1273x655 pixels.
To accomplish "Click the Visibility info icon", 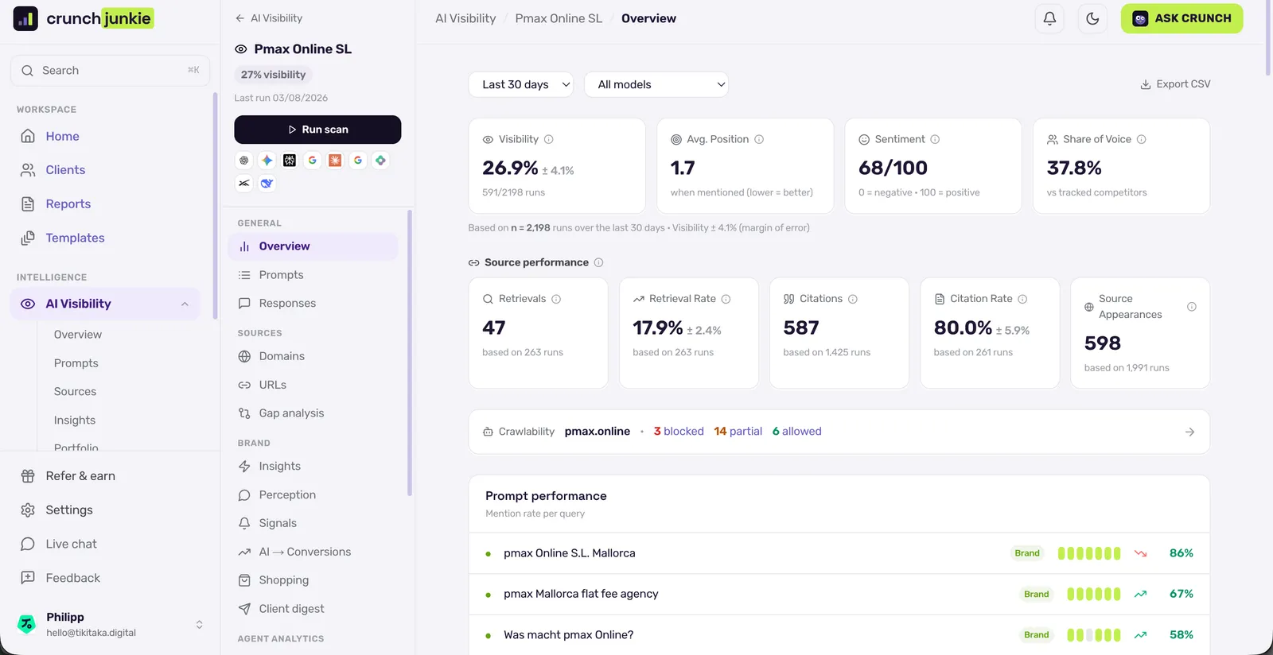I will tap(549, 139).
